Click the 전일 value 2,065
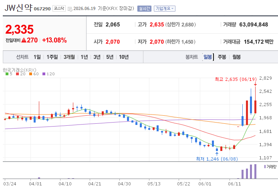Image resolution: width=278 pixels, height=189 pixels. (113, 24)
